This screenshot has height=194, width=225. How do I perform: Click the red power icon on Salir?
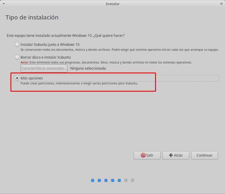[143, 155]
